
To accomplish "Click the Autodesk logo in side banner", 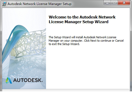I will [24, 80].
